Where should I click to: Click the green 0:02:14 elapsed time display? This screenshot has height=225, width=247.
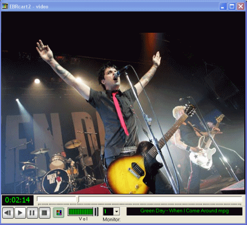17,200
